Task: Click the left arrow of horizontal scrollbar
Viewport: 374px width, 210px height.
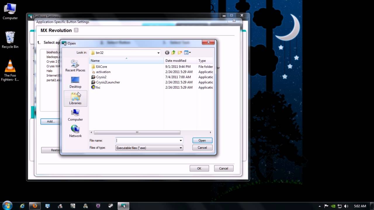Action: 91,132
